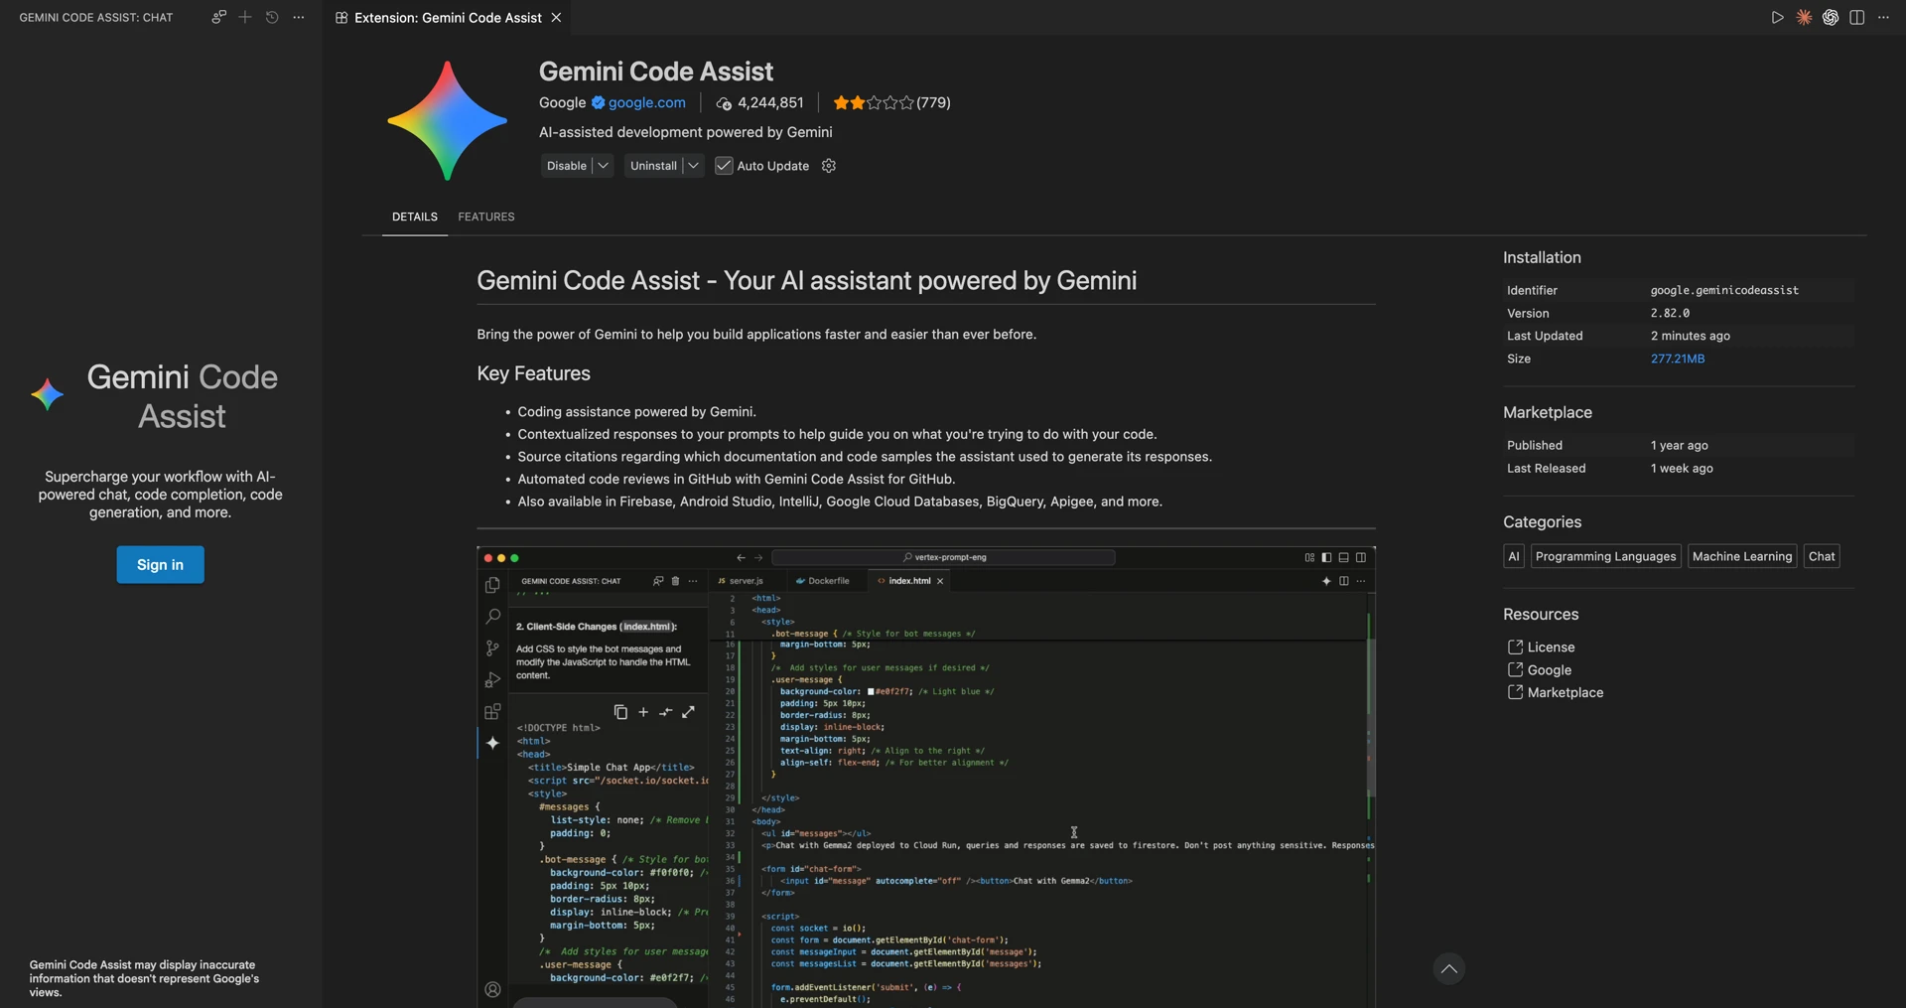Screen dimensions: 1906x1008
Task: Select the Extension: Gemini Code Assist editor tab
Action: tap(447, 18)
